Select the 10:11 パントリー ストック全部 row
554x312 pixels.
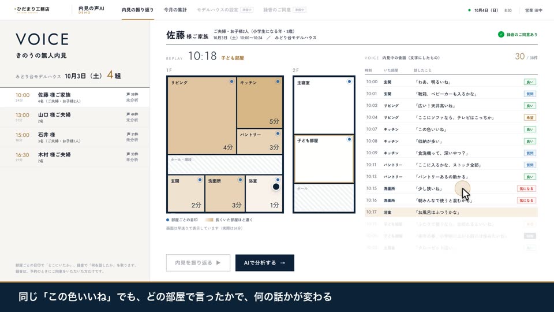point(451,165)
